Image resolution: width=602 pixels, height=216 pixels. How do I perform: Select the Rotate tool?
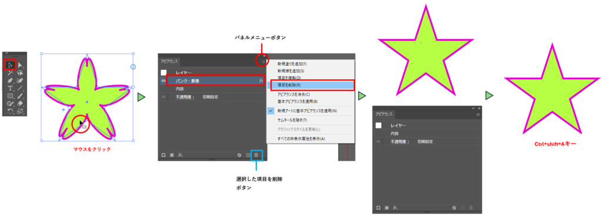pyautogui.click(x=11, y=112)
